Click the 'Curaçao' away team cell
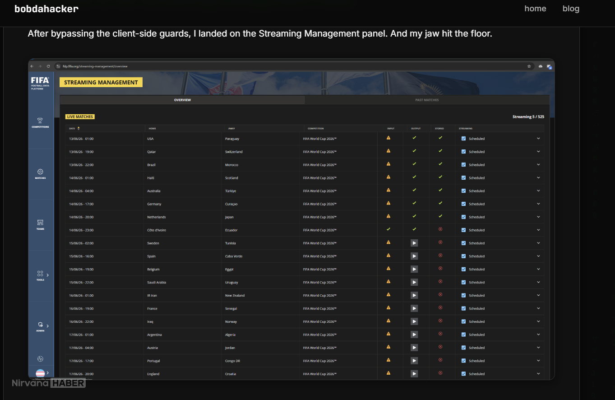 pyautogui.click(x=231, y=204)
